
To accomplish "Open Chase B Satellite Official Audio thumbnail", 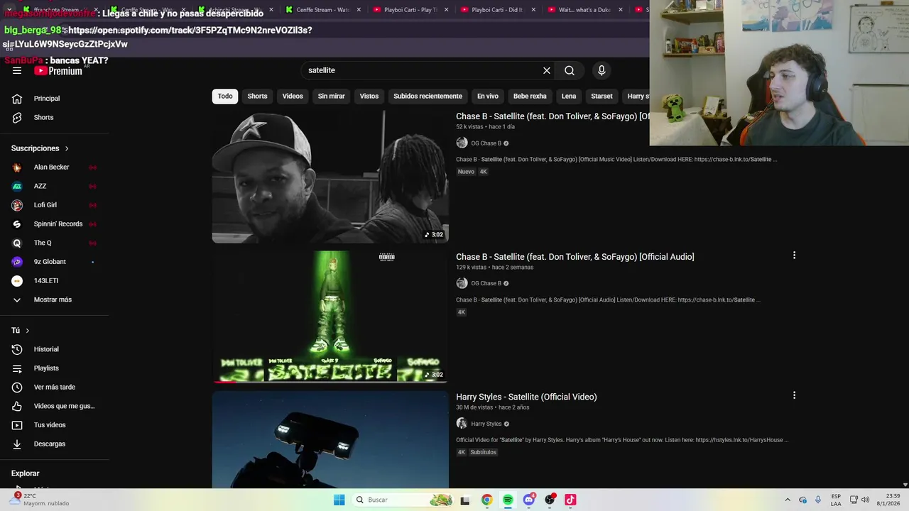I will [330, 317].
